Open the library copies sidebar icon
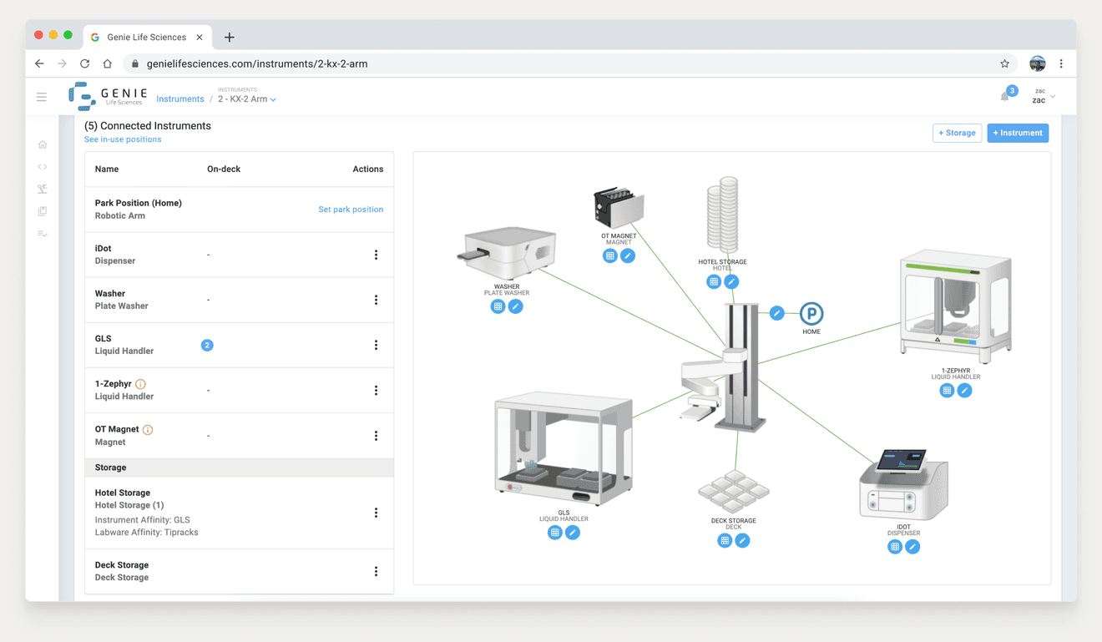Viewport: 1102px width, 642px height. 43,211
